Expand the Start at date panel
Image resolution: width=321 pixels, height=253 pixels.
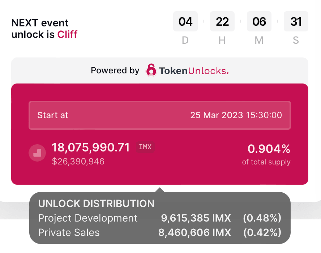tap(159, 115)
